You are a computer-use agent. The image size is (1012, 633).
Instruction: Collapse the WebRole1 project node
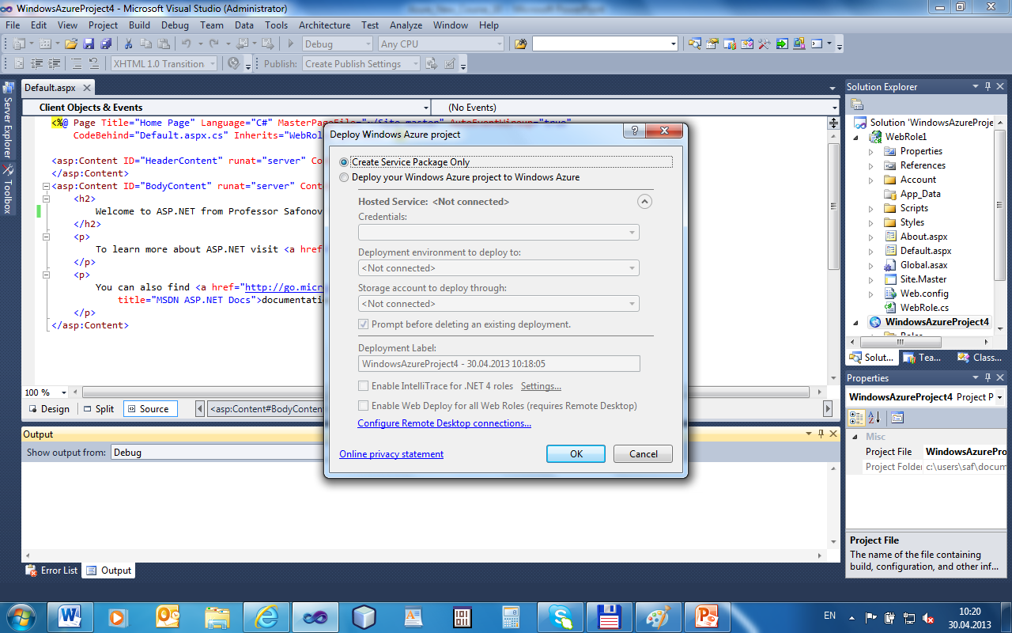(x=856, y=137)
